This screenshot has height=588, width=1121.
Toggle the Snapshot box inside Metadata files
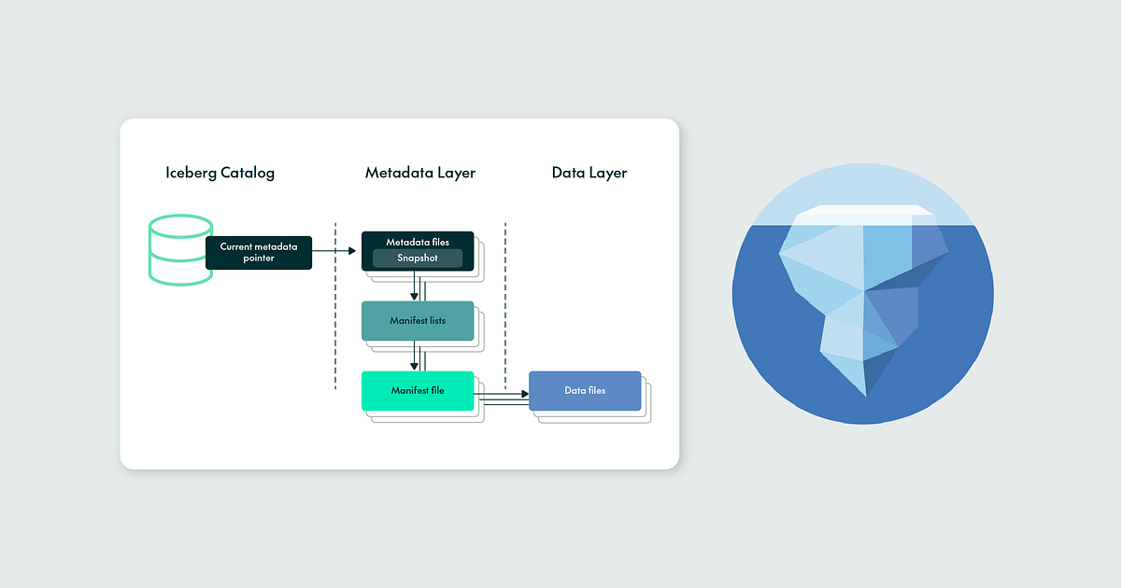coord(417,259)
